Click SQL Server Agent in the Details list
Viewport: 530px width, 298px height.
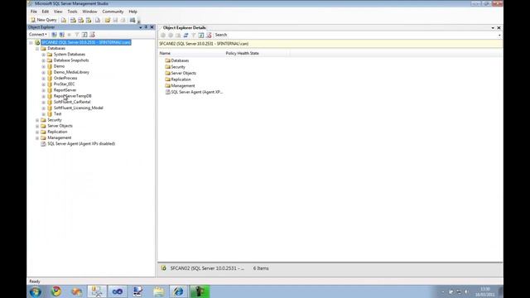click(x=197, y=92)
